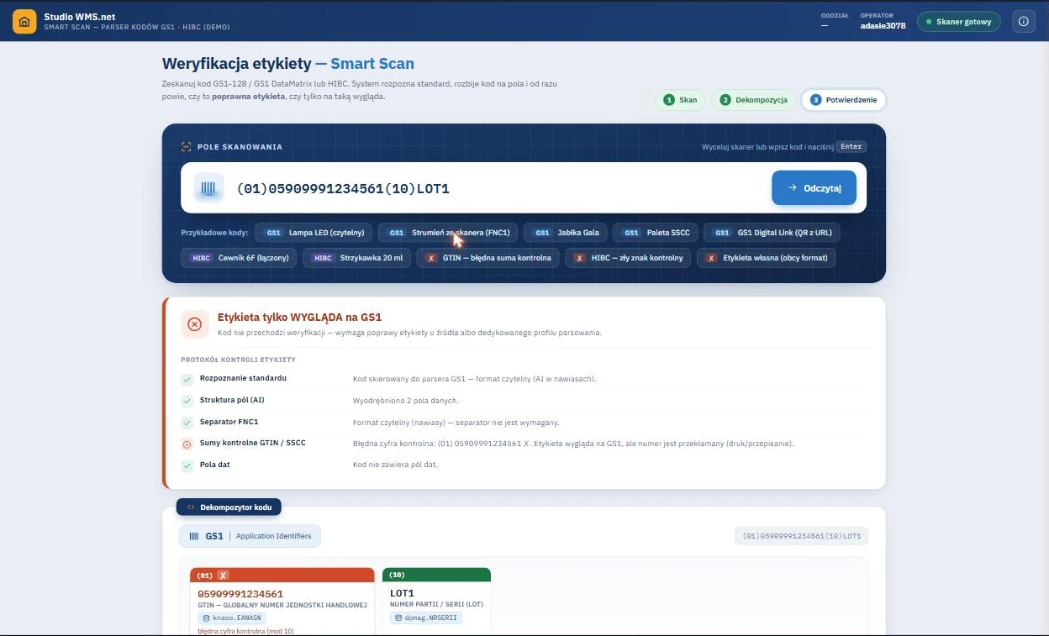Viewport: 1049px width, 636px height.
Task: Click the dpmag.NRSERII database tag
Action: pos(426,618)
